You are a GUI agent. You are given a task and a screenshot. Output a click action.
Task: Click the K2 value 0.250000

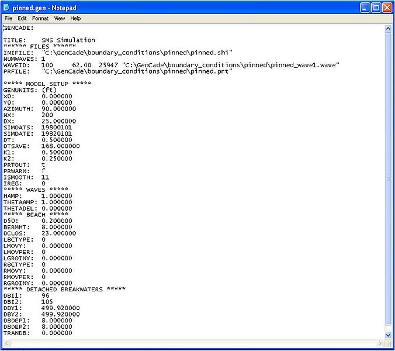[x=57, y=159]
